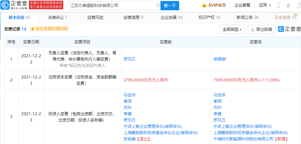Open the 经营信息 tab
301x144 pixels.
pos(134,18)
